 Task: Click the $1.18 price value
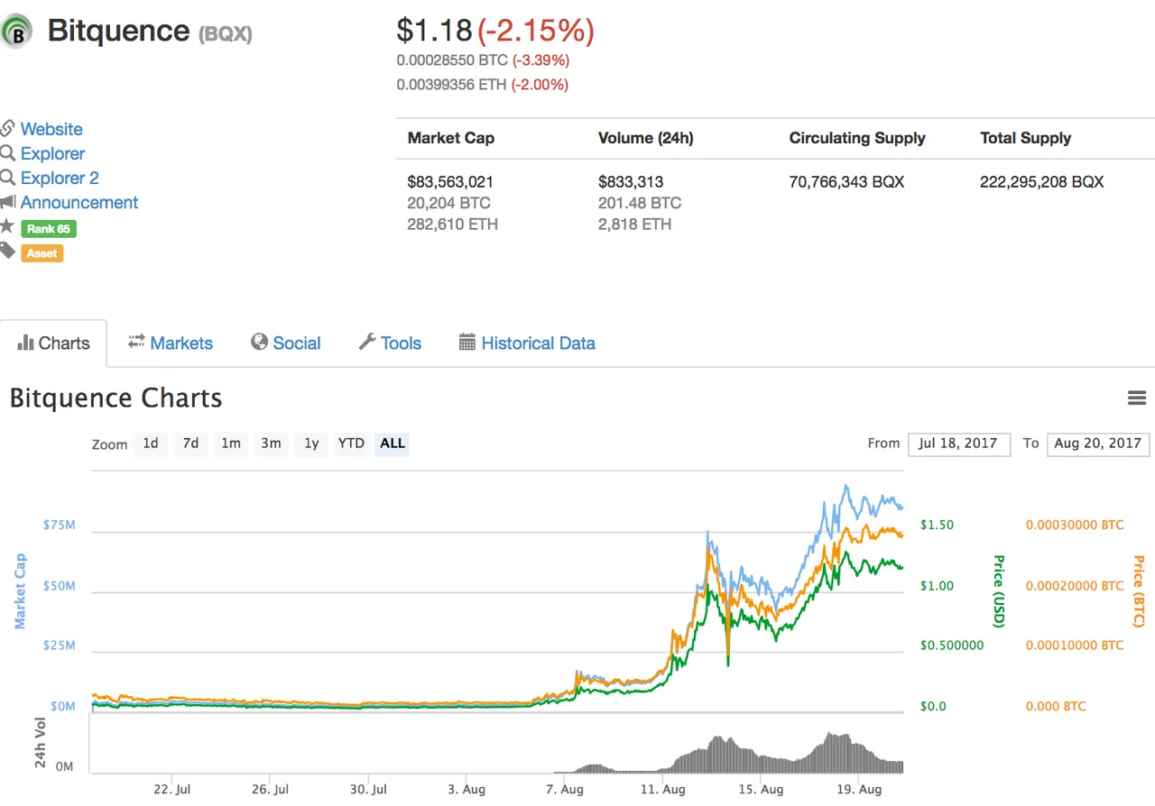click(434, 30)
